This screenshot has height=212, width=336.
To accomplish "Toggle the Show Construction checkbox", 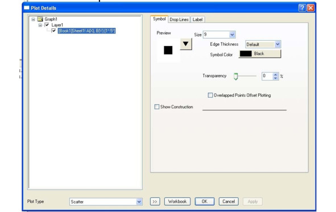I will tap(157, 107).
